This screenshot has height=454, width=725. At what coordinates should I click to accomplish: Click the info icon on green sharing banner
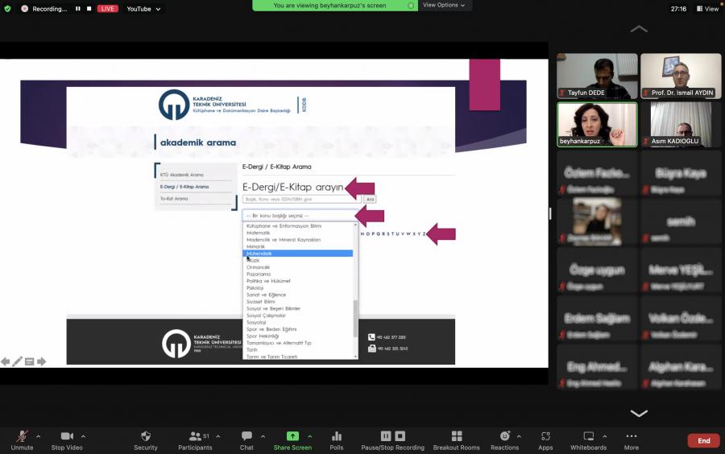[x=411, y=6]
